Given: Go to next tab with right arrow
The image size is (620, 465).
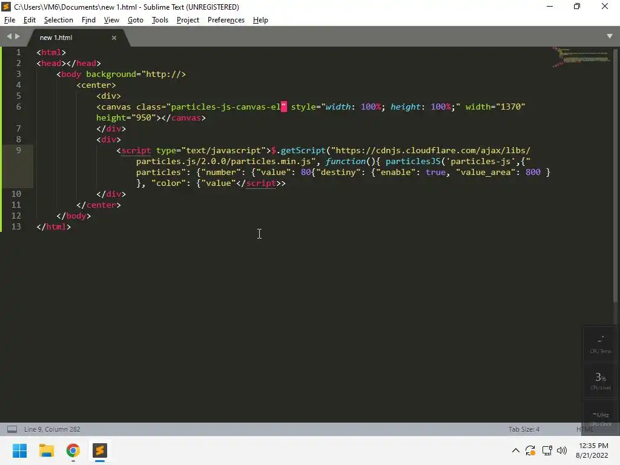Looking at the screenshot, I should click(18, 36).
